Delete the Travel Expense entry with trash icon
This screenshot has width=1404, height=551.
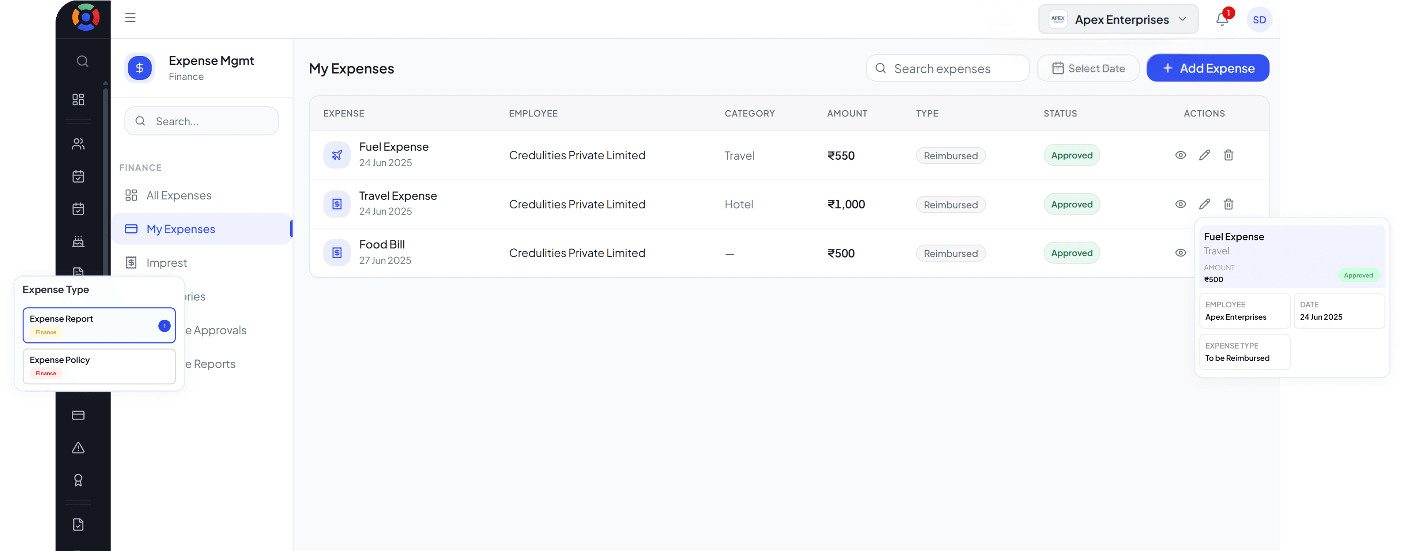(x=1228, y=204)
